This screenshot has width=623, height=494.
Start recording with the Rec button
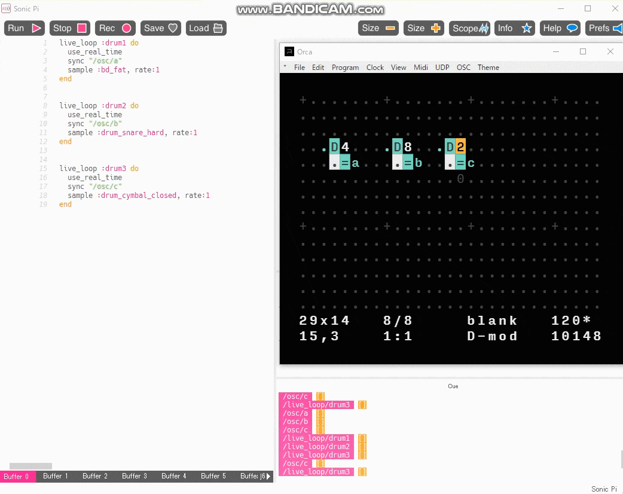point(115,28)
